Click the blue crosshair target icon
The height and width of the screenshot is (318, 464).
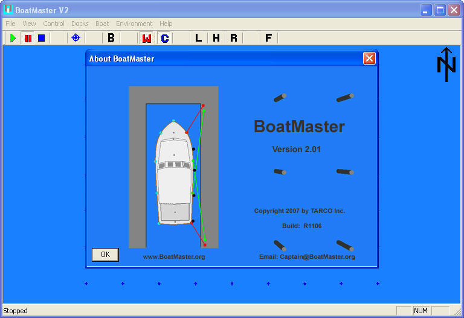(76, 38)
